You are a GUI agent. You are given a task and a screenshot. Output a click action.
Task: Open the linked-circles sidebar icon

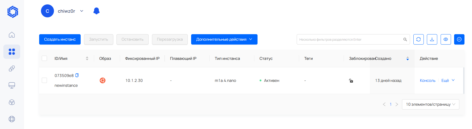click(12, 68)
